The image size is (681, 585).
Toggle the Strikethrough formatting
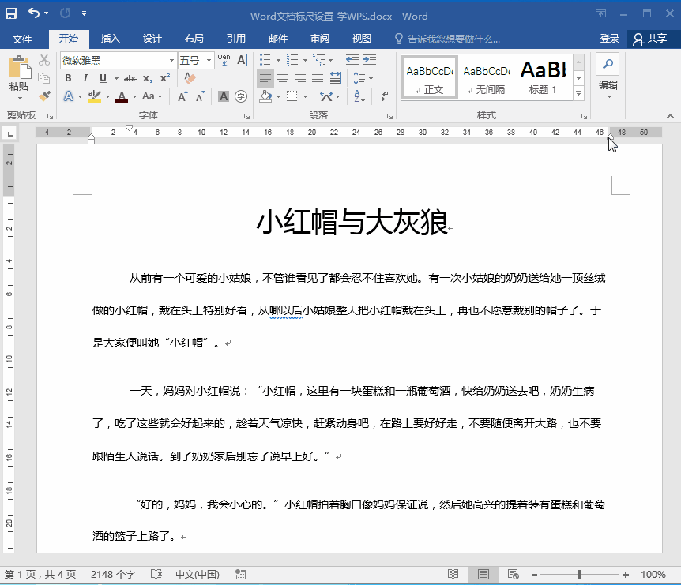(129, 77)
